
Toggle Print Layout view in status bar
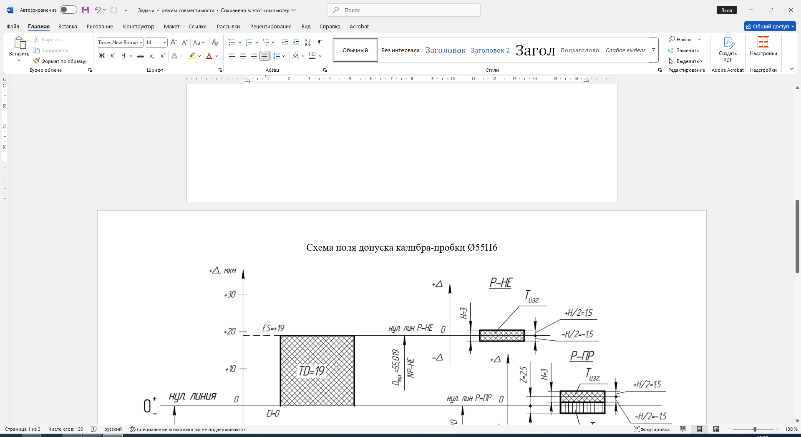pos(700,429)
